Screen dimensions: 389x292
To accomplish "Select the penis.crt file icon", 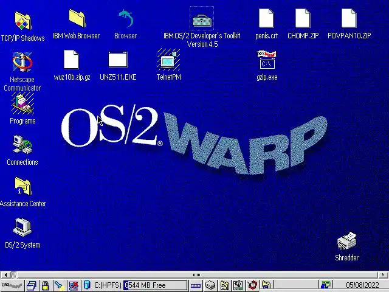I will pyautogui.click(x=266, y=18).
